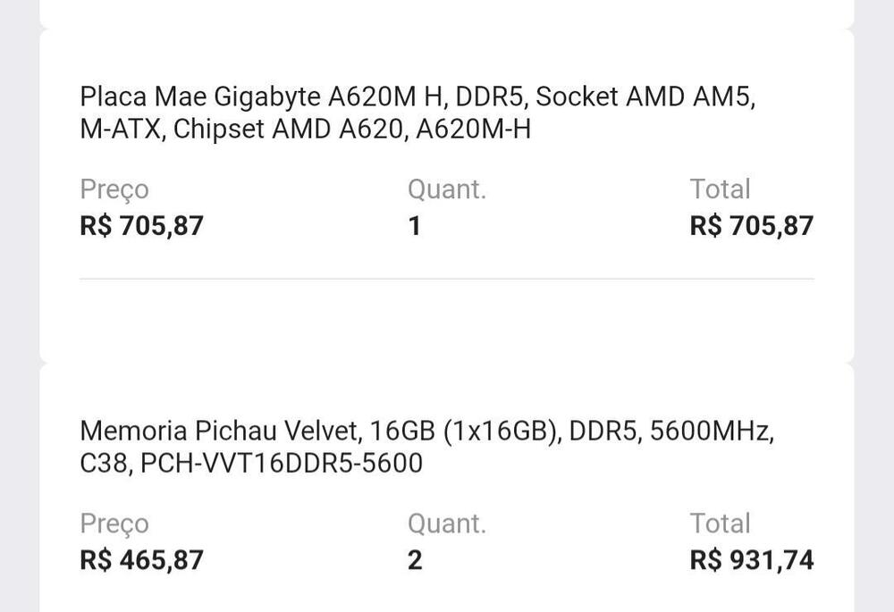Click the Preço label of the Pichau memory
894x612 pixels.
click(x=114, y=524)
